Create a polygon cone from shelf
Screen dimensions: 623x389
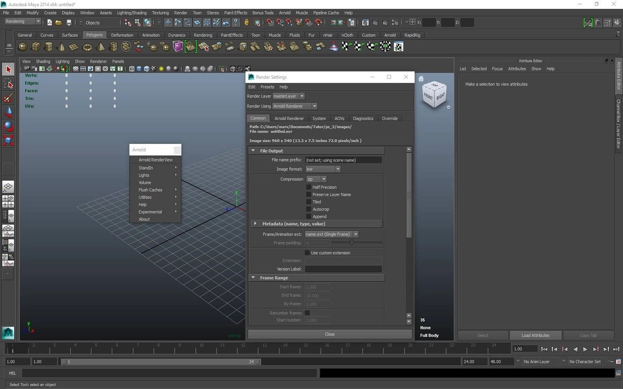pyautogui.click(x=61, y=47)
